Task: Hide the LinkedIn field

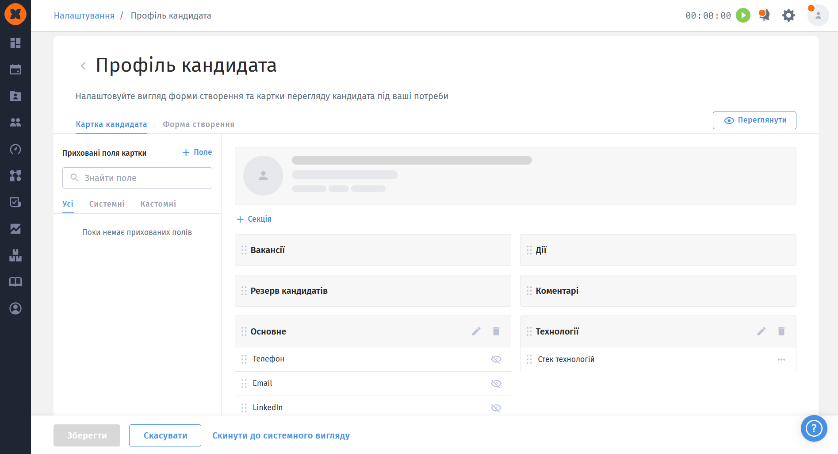Action: point(496,408)
